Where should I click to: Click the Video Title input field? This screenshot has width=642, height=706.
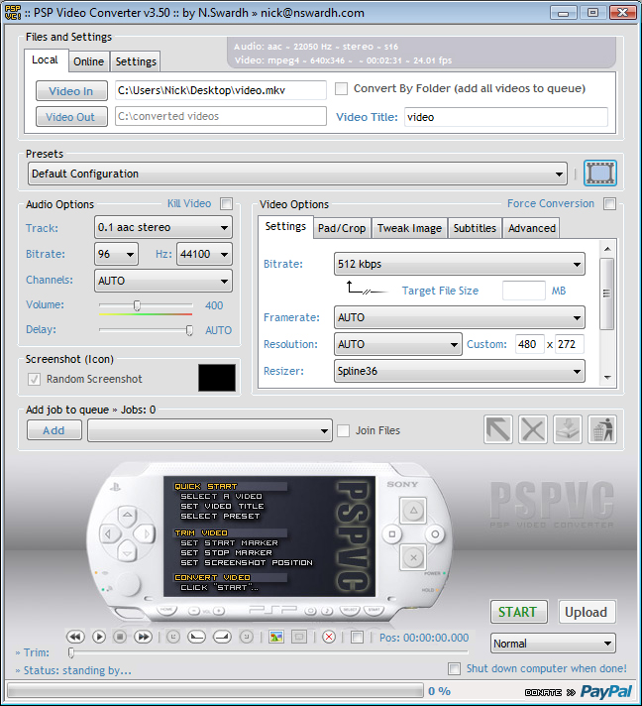[506, 117]
